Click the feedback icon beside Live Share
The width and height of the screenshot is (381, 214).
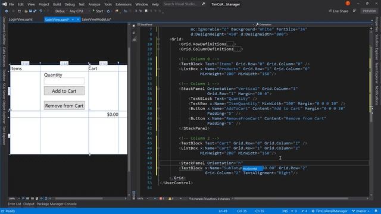355,11
